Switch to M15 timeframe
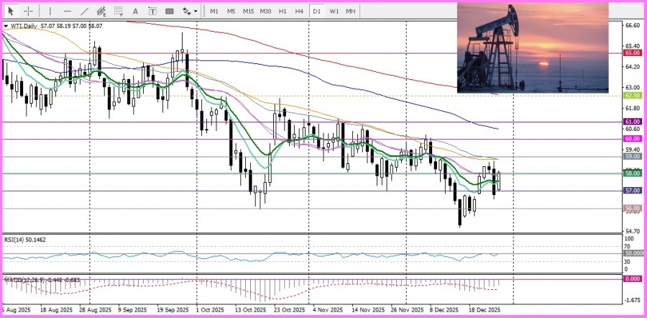The width and height of the screenshot is (647, 318). pyautogui.click(x=248, y=12)
